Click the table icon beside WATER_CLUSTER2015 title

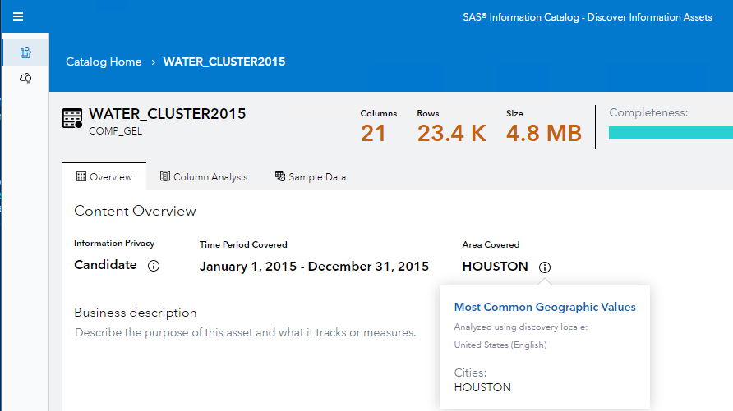point(72,119)
